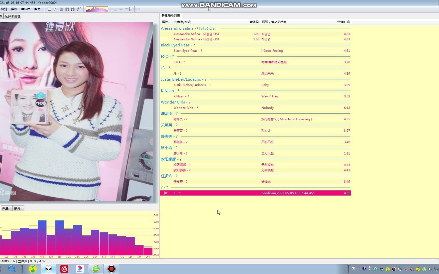Pause playback with the pause icon
The width and height of the screenshot is (439, 274).
pyautogui.click(x=61, y=9)
